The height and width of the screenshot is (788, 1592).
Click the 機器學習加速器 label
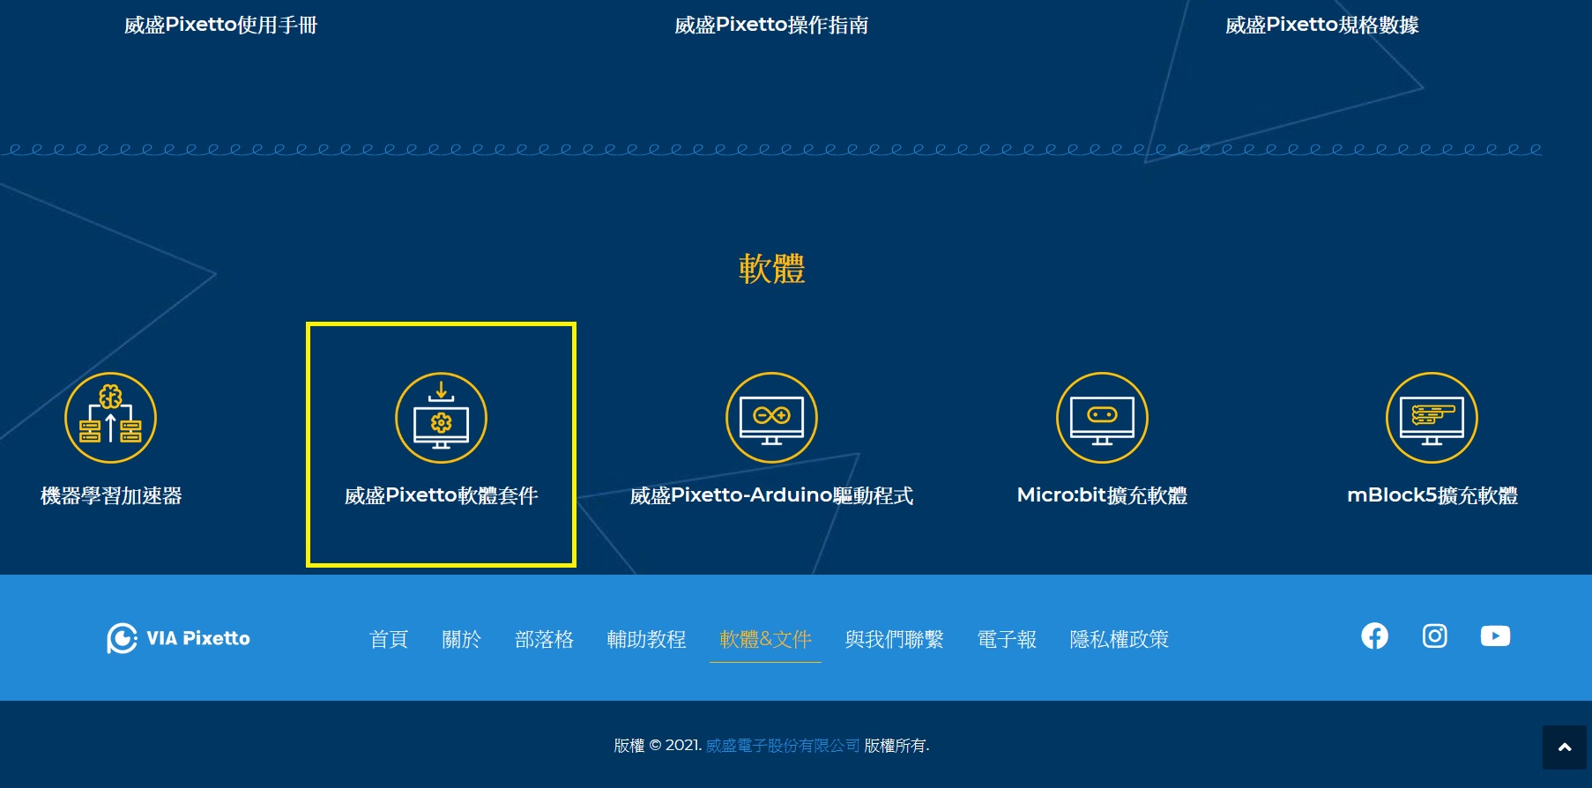(x=111, y=495)
